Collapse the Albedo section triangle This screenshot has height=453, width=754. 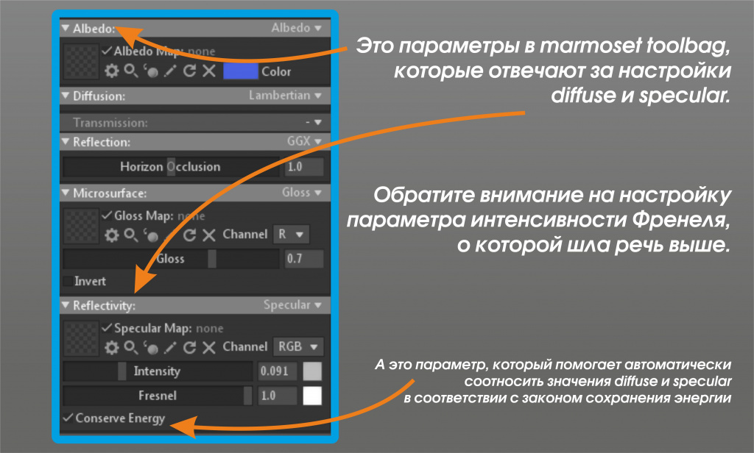66,28
